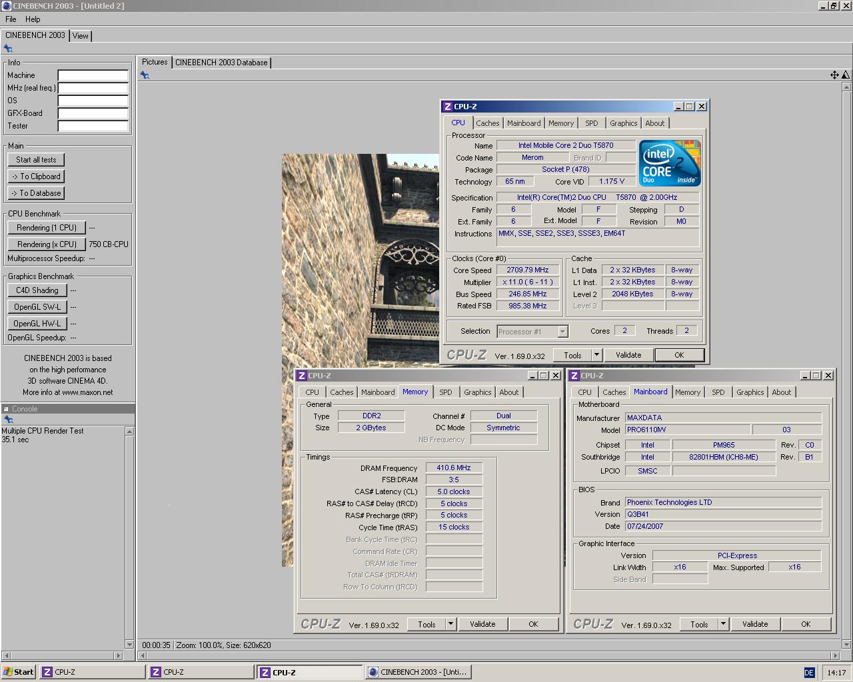Click the CINEBENCH application title bar icon

[x=6, y=6]
